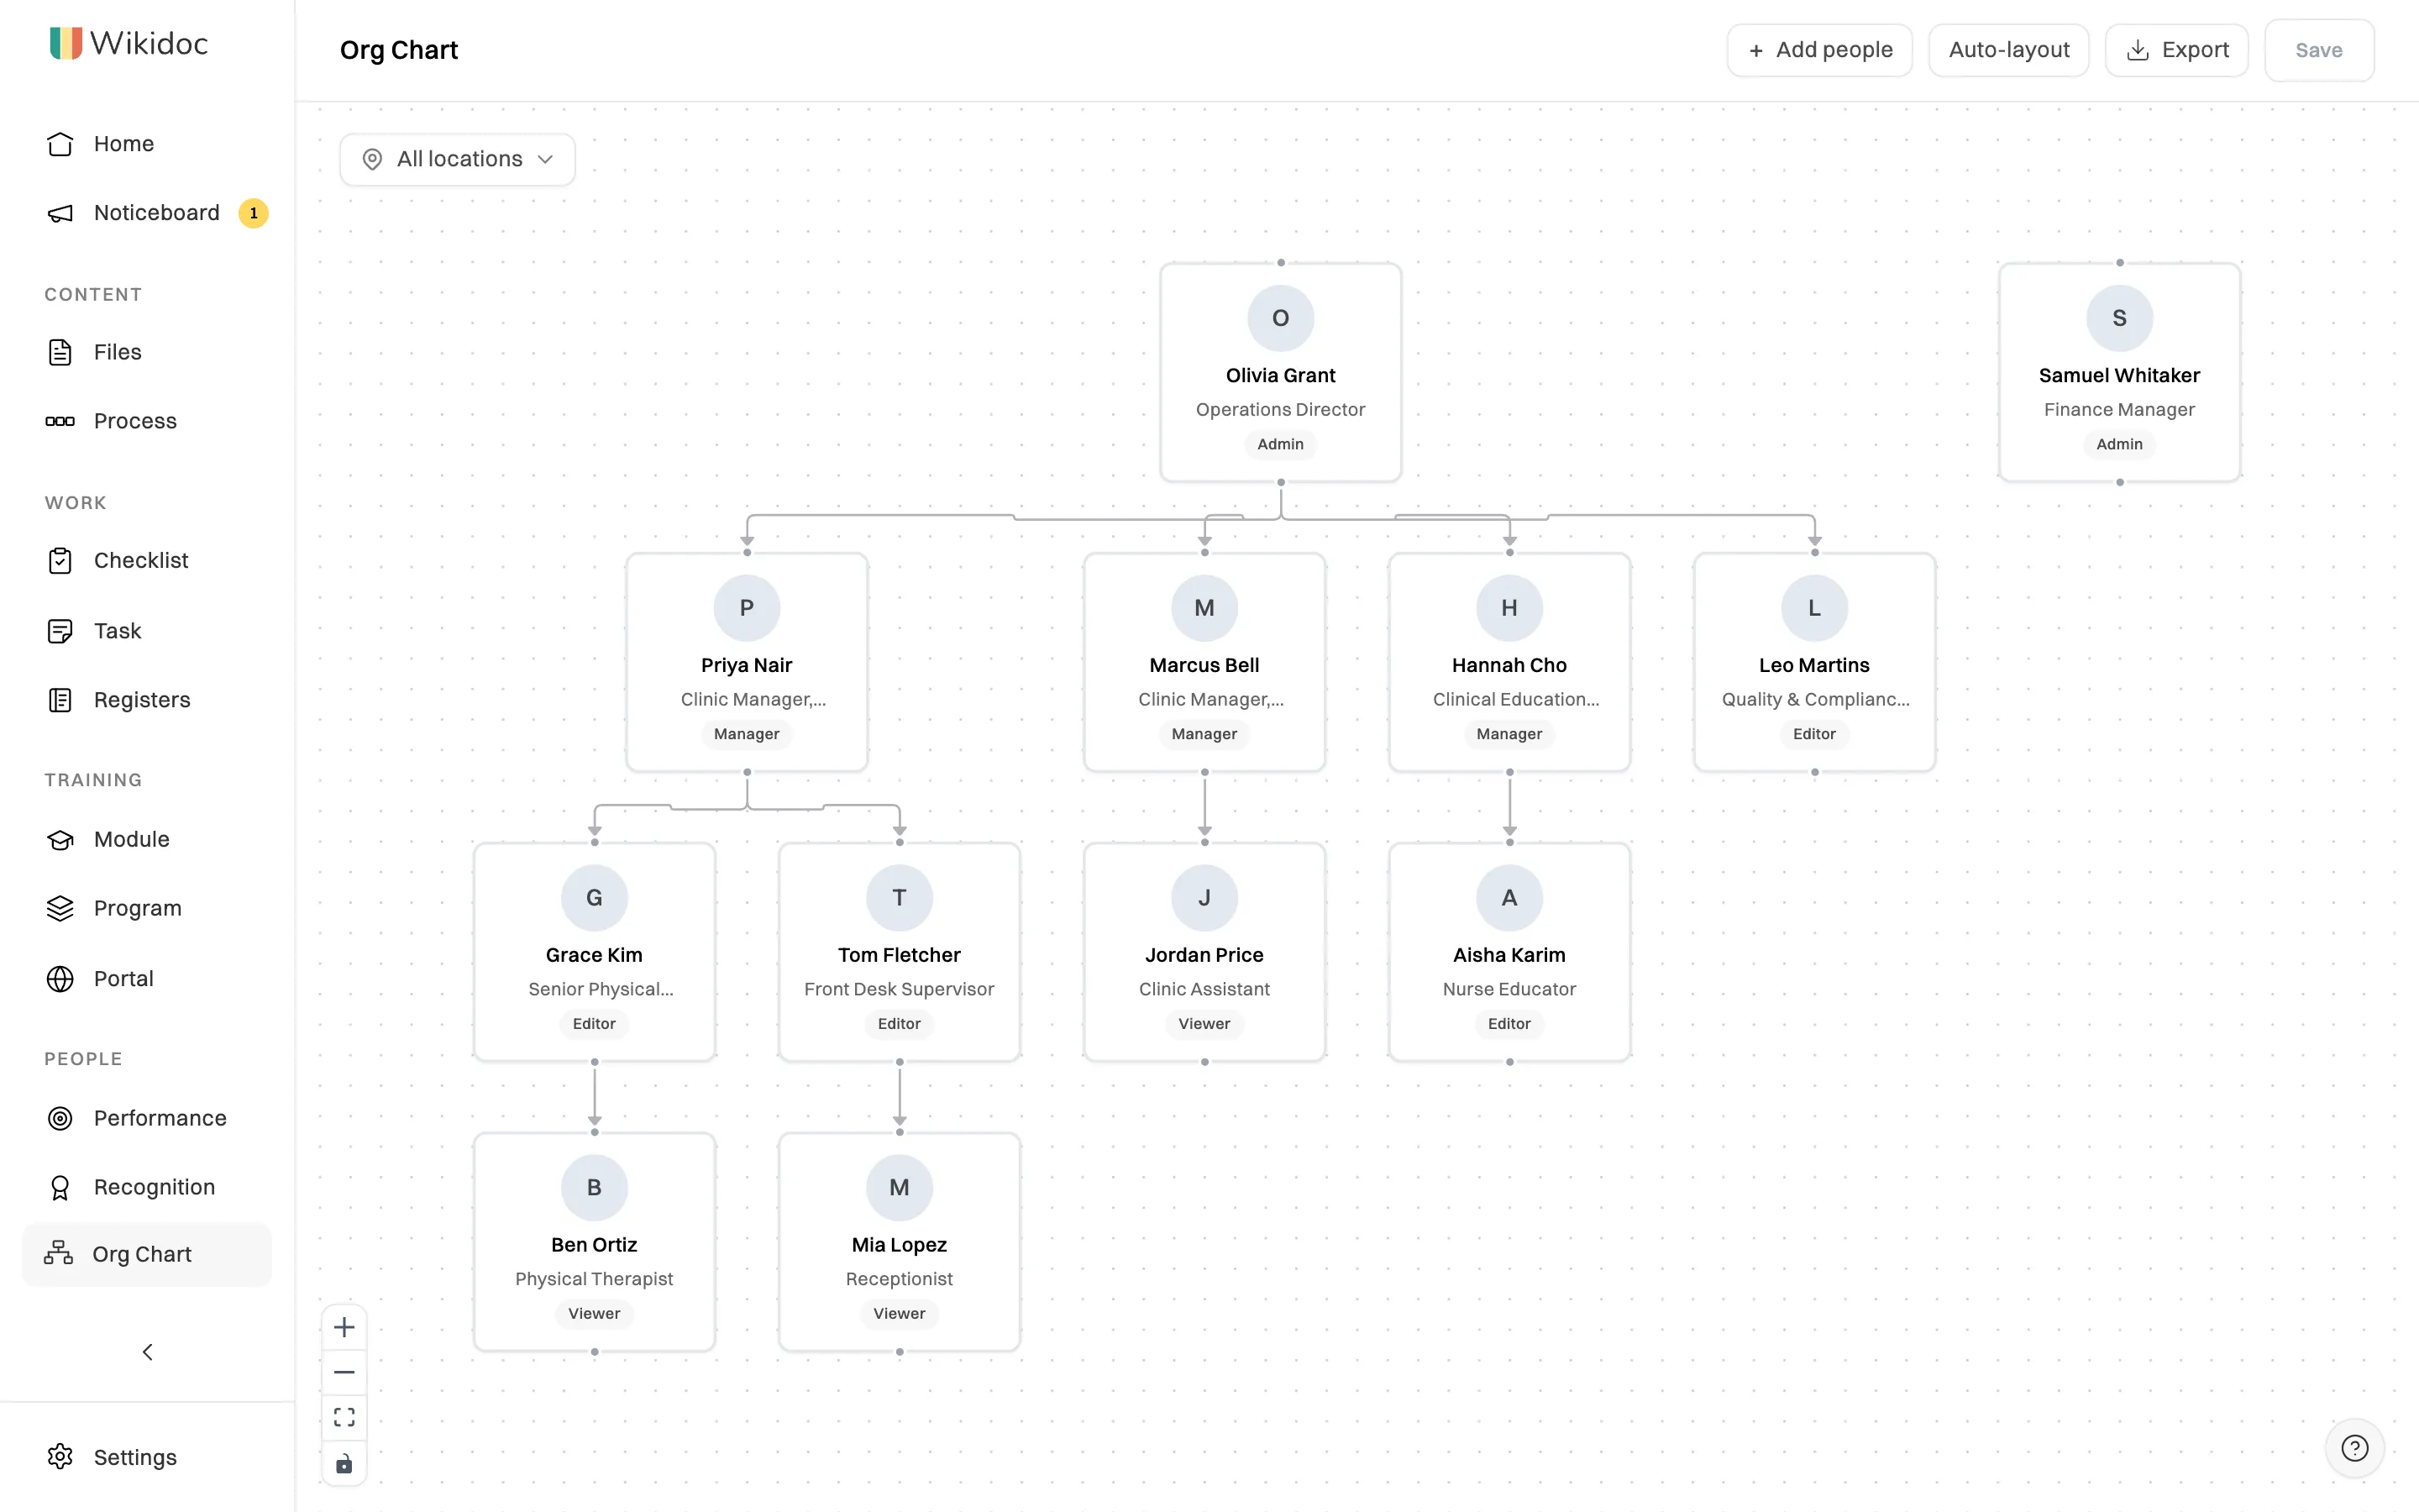Open the help question mark button
This screenshot has width=2419, height=1512.
(2354, 1448)
